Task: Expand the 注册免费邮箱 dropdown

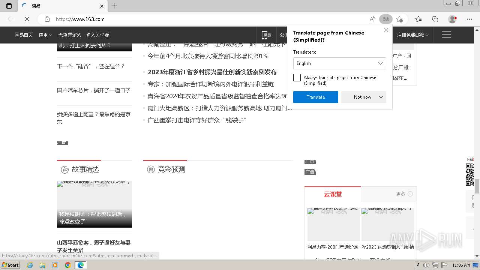Action: pos(413,35)
